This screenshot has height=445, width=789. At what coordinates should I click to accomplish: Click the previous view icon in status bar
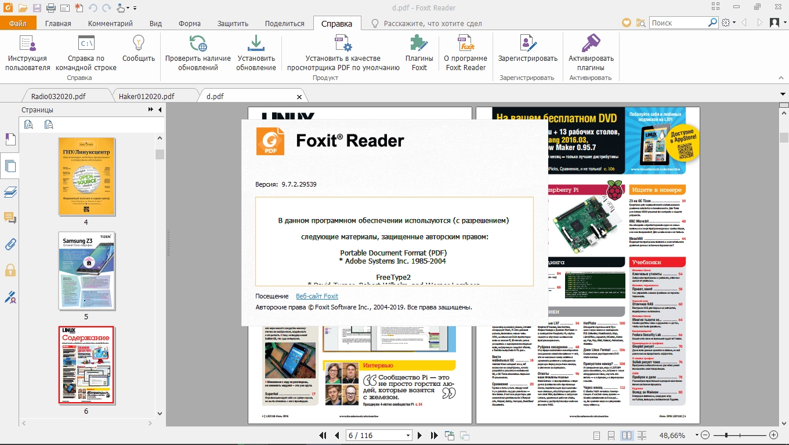pyautogui.click(x=449, y=435)
